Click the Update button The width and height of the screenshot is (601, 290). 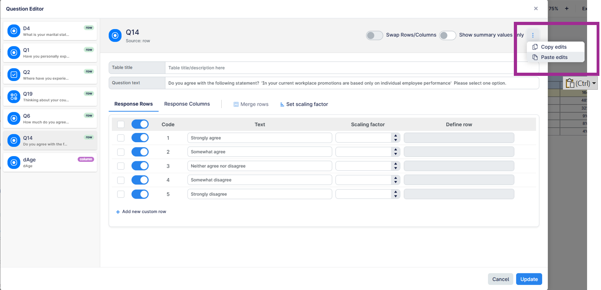click(x=529, y=279)
